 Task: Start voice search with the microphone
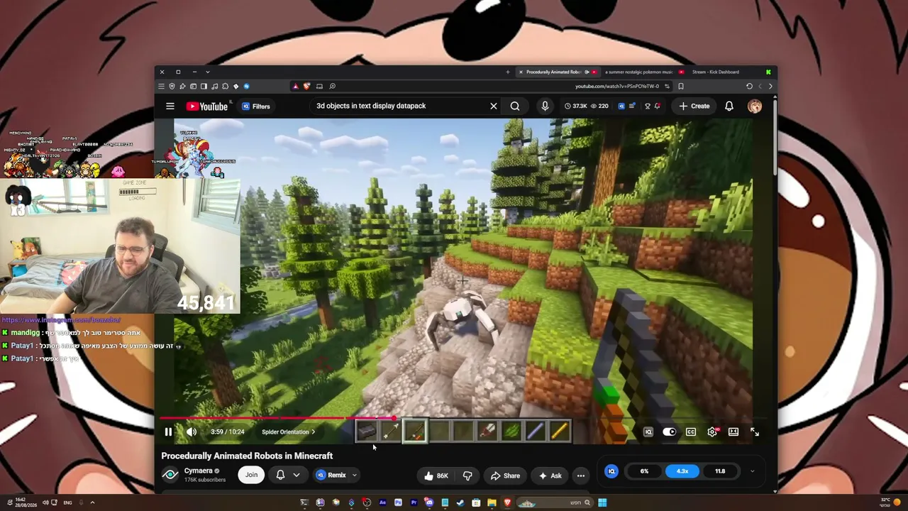coord(545,106)
